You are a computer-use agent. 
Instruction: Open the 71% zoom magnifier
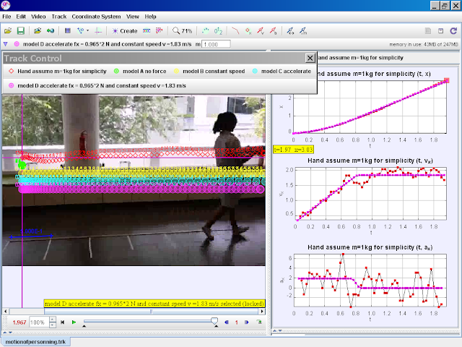[x=182, y=30]
